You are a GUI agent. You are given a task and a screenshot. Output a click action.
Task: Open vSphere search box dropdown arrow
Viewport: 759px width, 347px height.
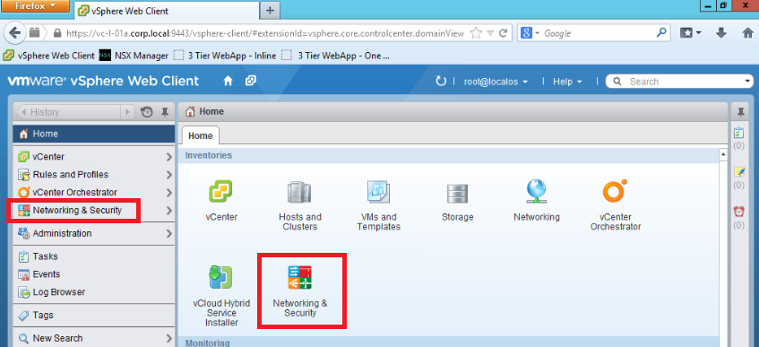[747, 82]
